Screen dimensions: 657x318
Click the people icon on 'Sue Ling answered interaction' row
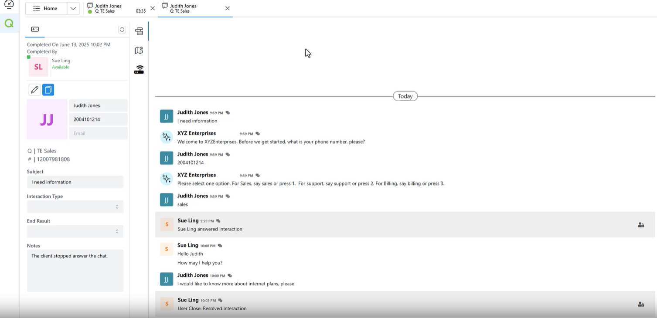[641, 225]
